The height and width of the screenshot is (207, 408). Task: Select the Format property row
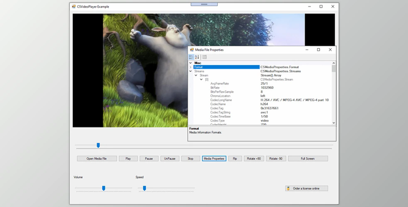[262, 67]
